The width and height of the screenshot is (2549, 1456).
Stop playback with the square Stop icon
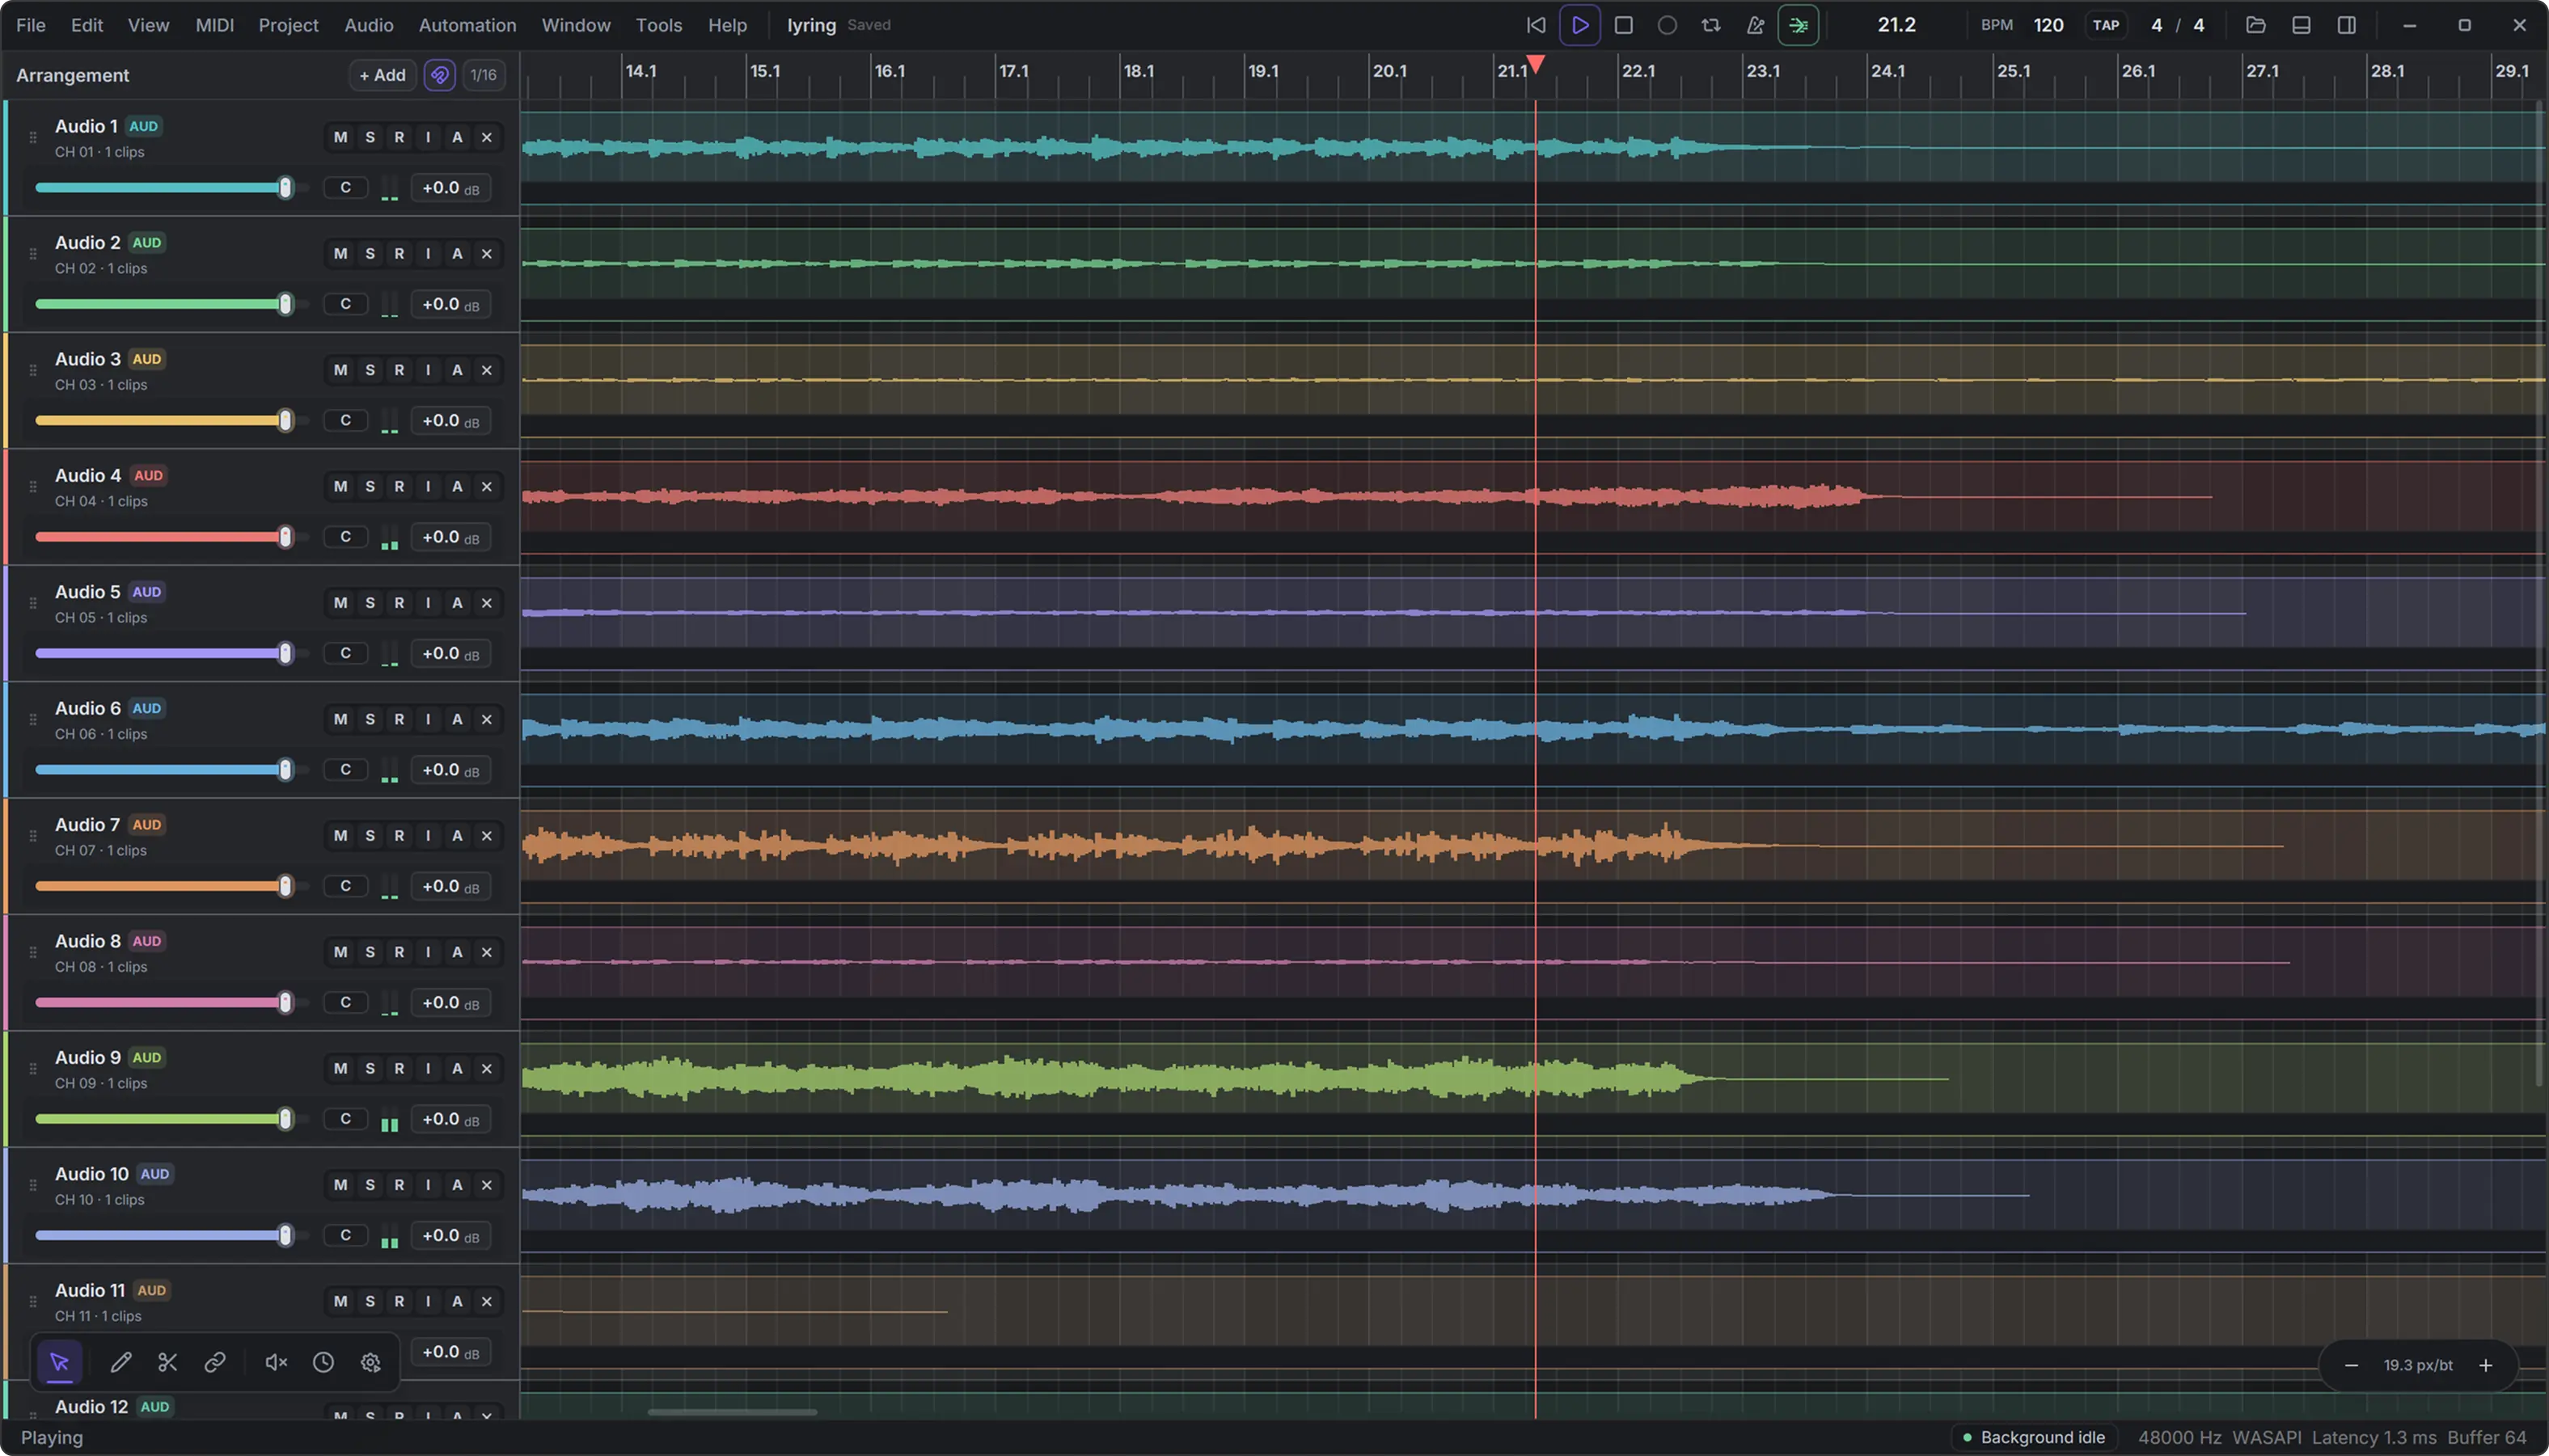point(1624,25)
